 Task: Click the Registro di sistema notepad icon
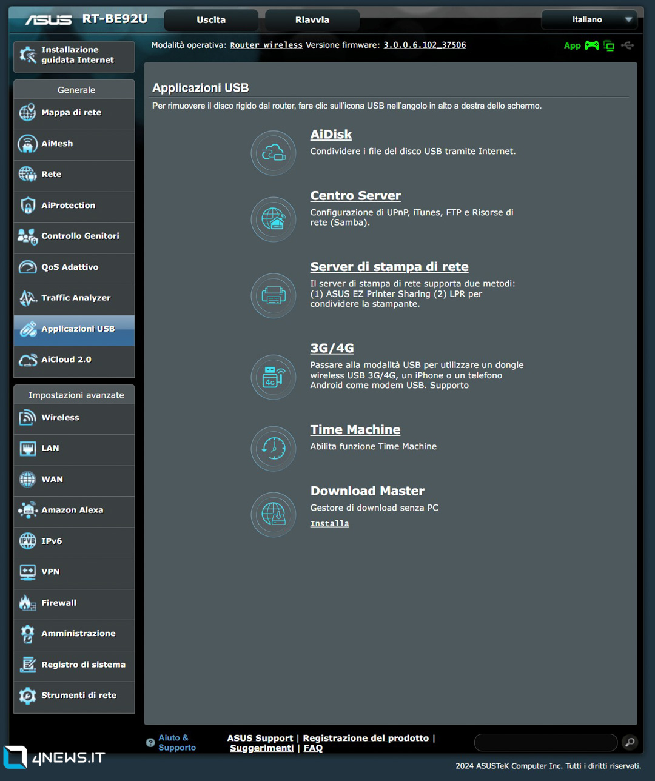[27, 665]
